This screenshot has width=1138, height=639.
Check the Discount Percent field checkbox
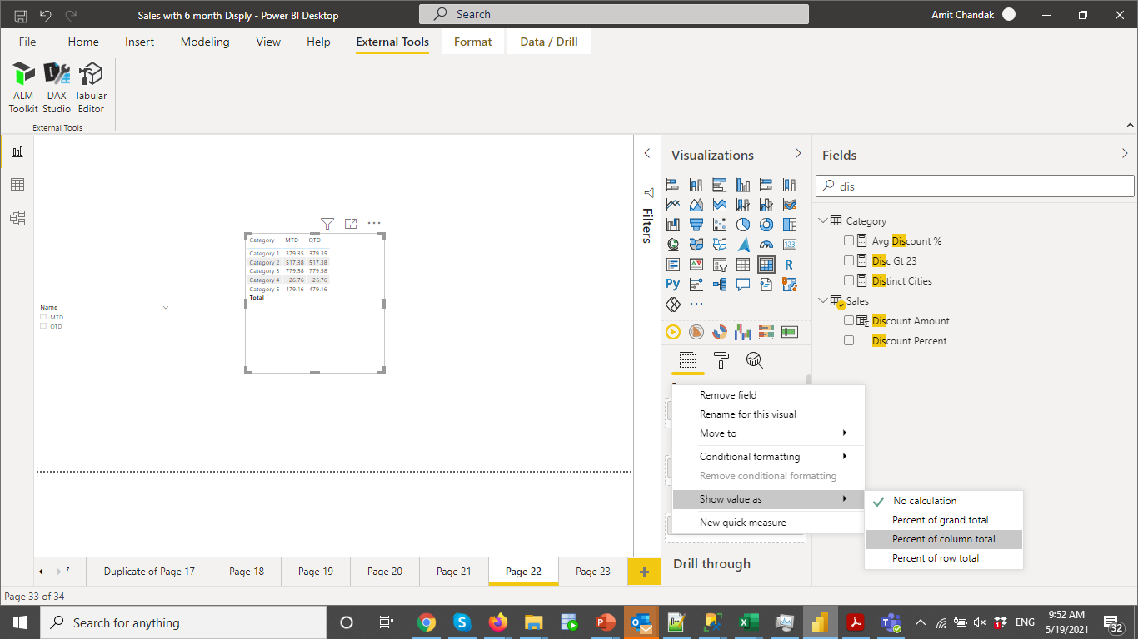(849, 341)
